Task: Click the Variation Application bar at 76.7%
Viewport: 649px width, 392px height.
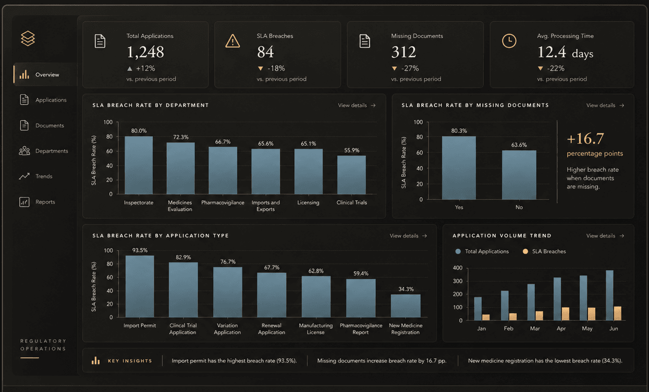Action: (228, 292)
